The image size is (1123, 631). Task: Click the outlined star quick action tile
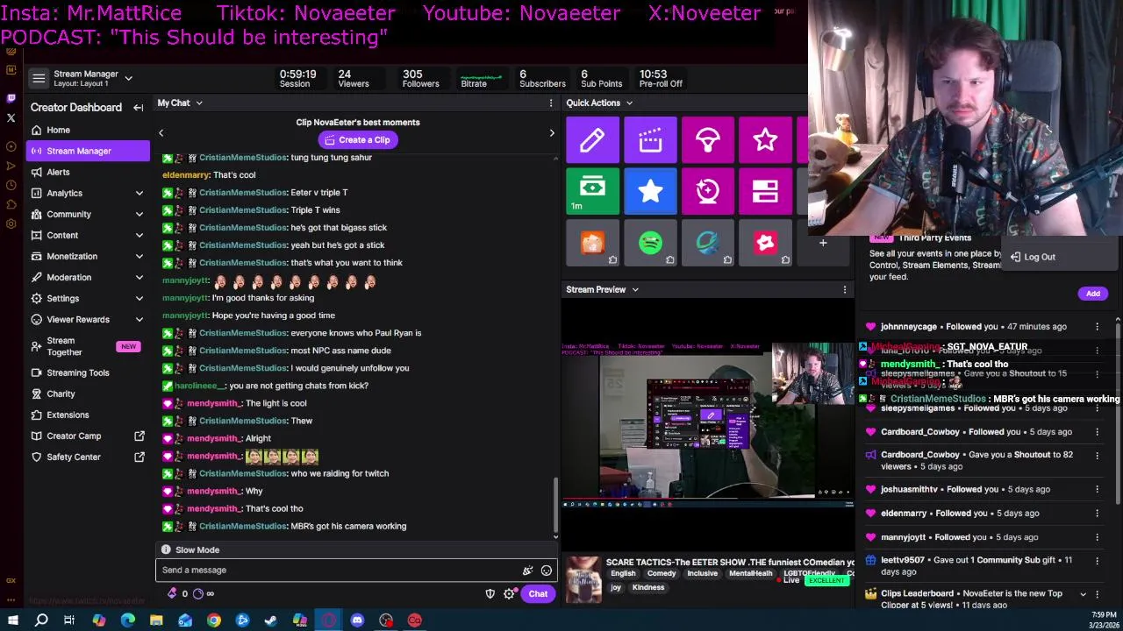pos(766,140)
